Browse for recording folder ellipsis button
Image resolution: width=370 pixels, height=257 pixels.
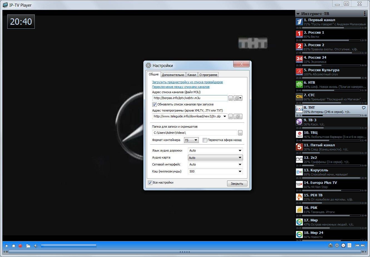(240, 133)
